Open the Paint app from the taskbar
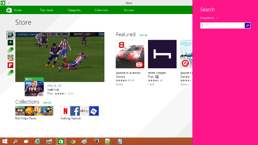Viewport: 258px width, 145px height. click(x=84, y=141)
